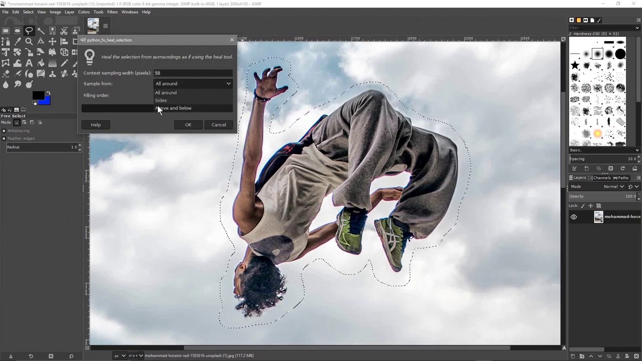The width and height of the screenshot is (642, 361).
Task: Switch to the Channels tab
Action: [599, 177]
